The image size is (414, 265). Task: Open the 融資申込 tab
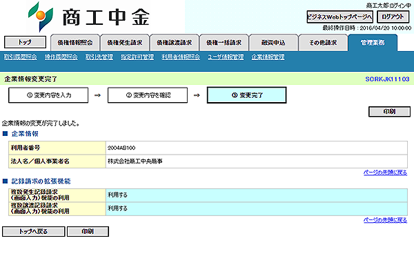[273, 43]
